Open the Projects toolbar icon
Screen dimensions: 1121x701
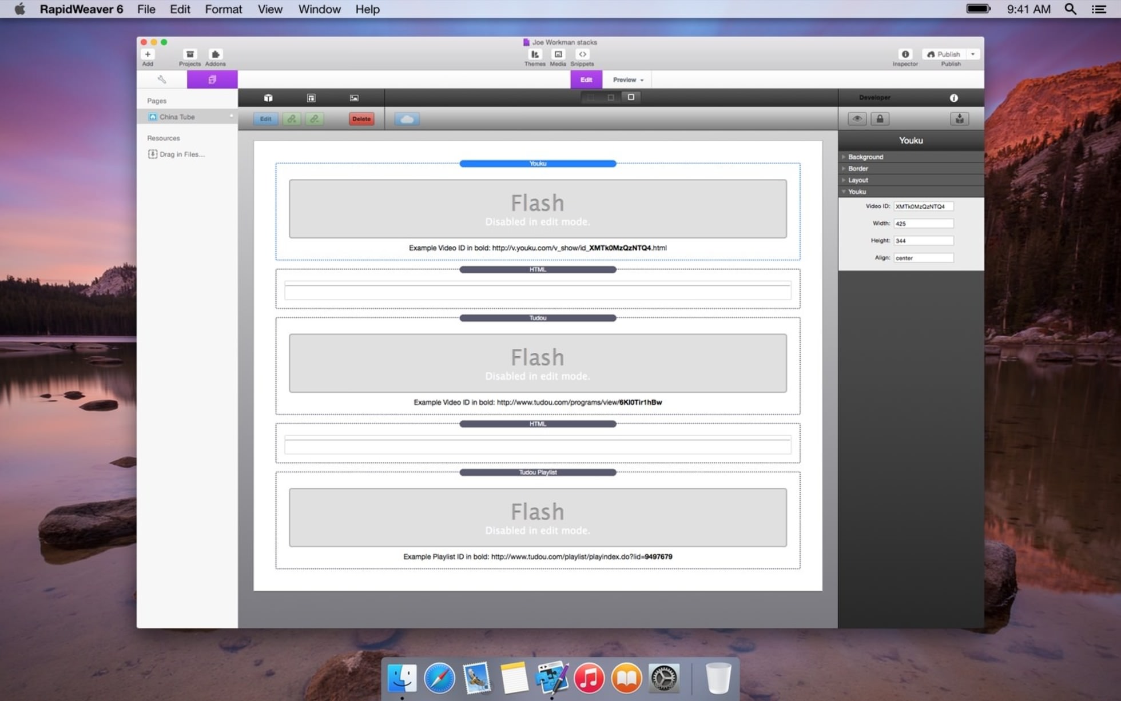coord(190,54)
